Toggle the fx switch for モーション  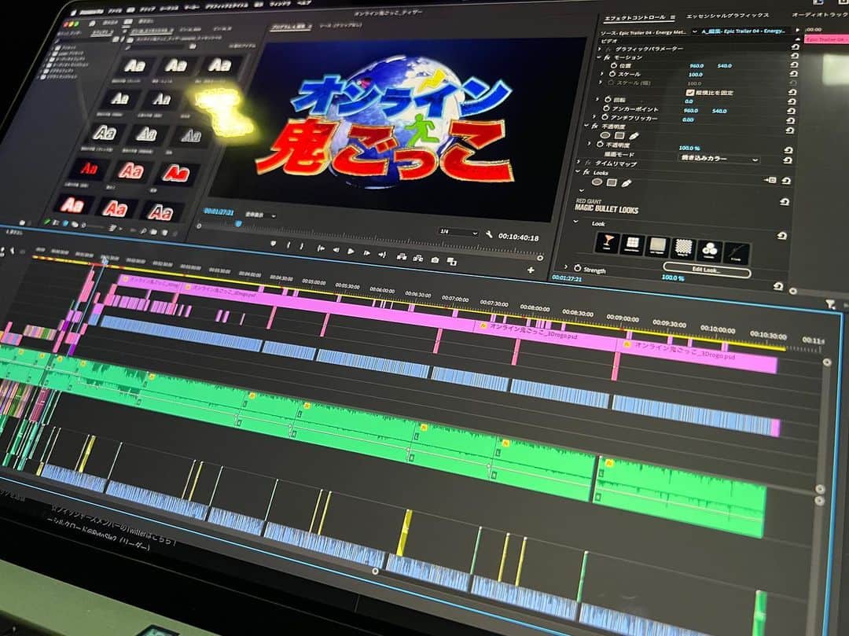click(608, 57)
